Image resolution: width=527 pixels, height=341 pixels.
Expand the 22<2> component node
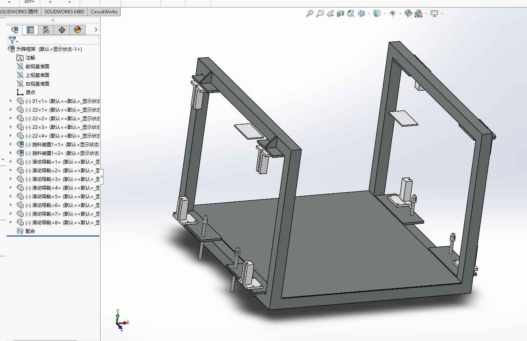point(11,118)
